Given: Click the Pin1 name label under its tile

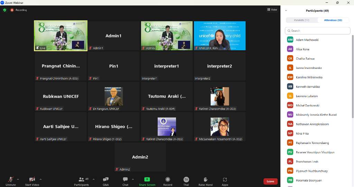Looking at the screenshot, I should (x=96, y=79).
